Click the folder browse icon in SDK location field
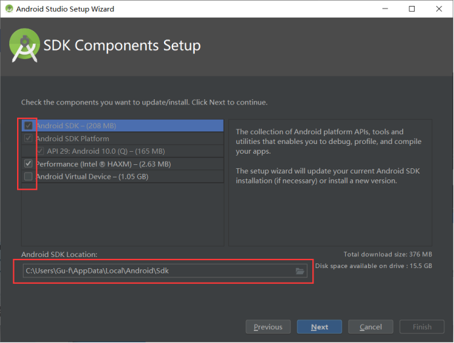The height and width of the screenshot is (343, 454). [300, 271]
